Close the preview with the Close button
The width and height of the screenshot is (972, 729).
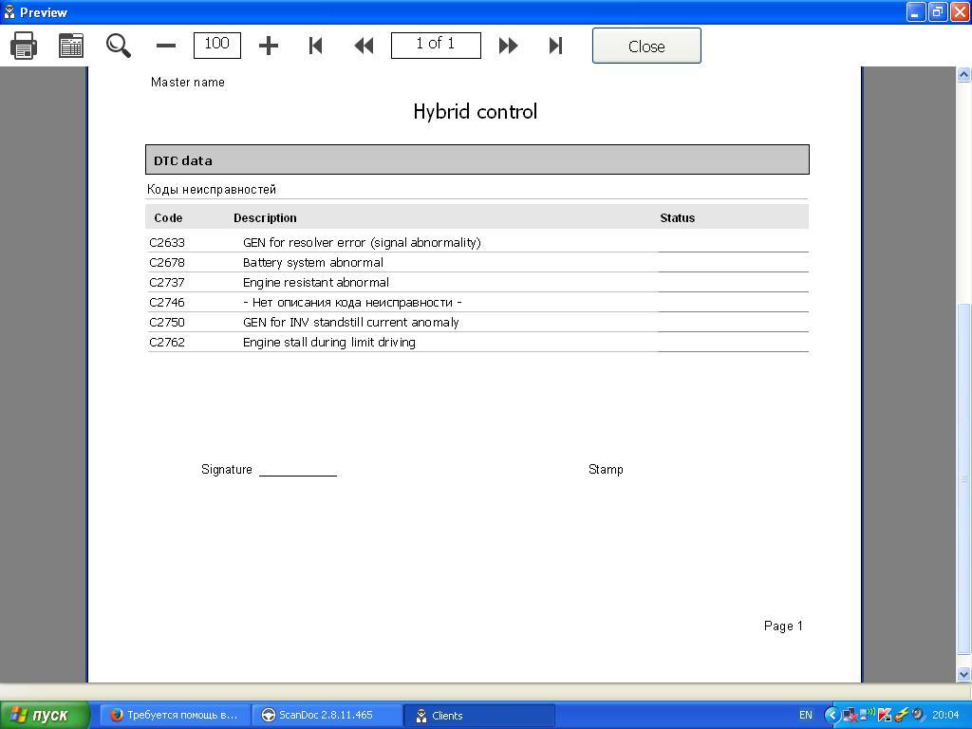pos(646,46)
